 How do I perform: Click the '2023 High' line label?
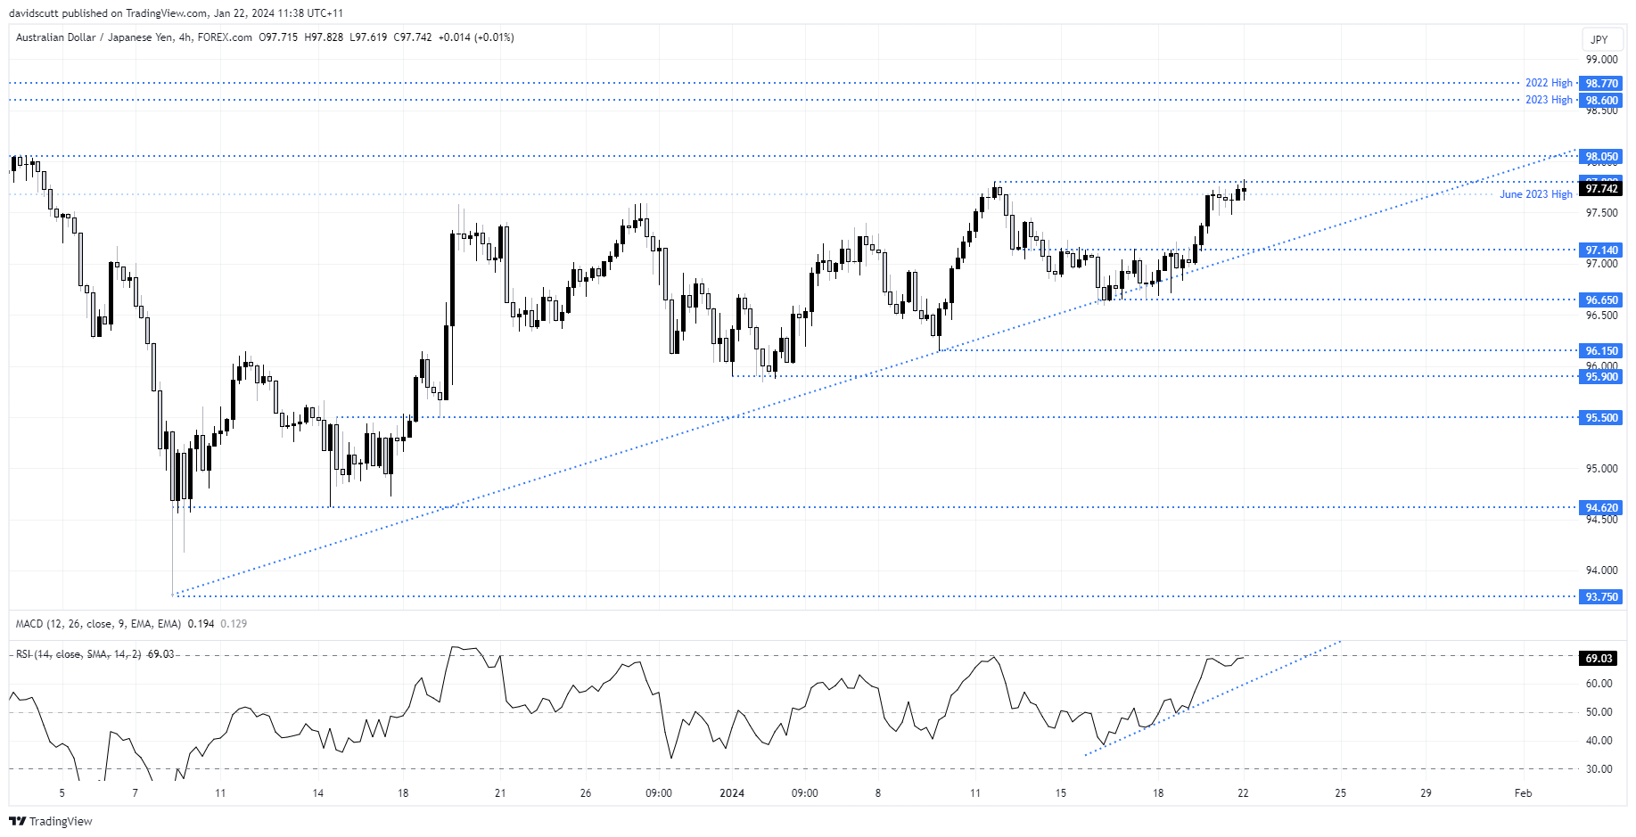tap(1549, 100)
